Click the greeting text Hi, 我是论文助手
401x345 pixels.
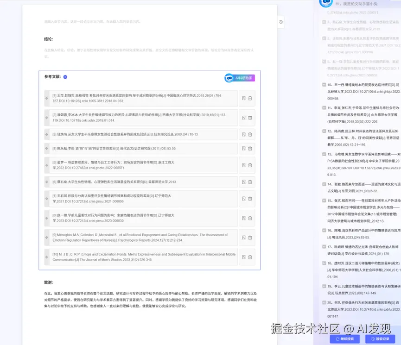[x=356, y=4]
